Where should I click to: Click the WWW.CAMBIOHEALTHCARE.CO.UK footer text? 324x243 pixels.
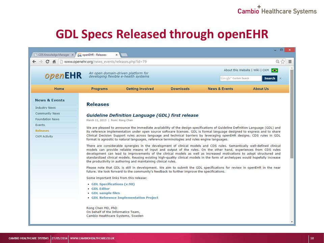(92, 238)
